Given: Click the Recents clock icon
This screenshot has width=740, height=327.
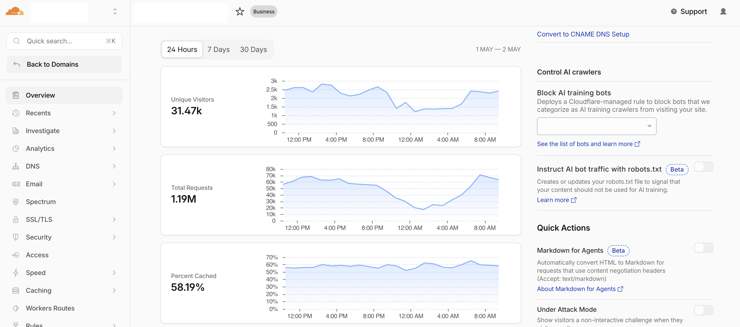Looking at the screenshot, I should 16,113.
